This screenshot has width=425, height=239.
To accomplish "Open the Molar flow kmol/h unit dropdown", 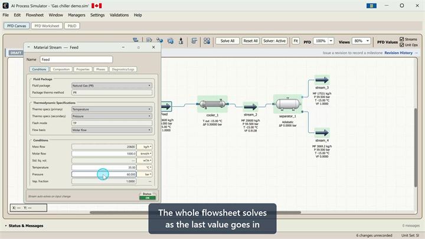I will point(145,153).
